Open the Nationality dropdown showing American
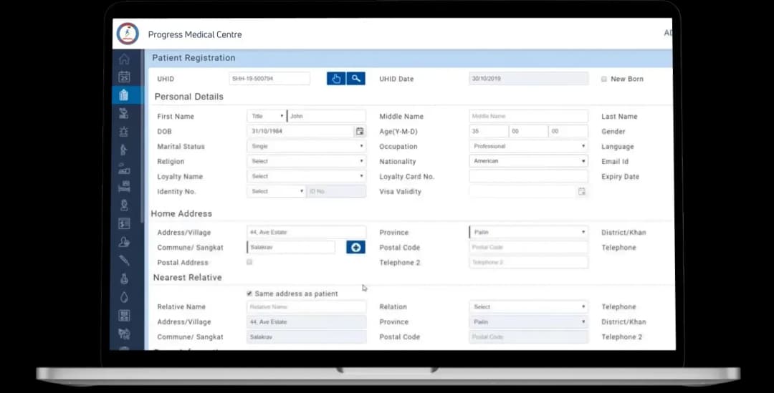Viewport: 774px width, 393px height. (528, 162)
